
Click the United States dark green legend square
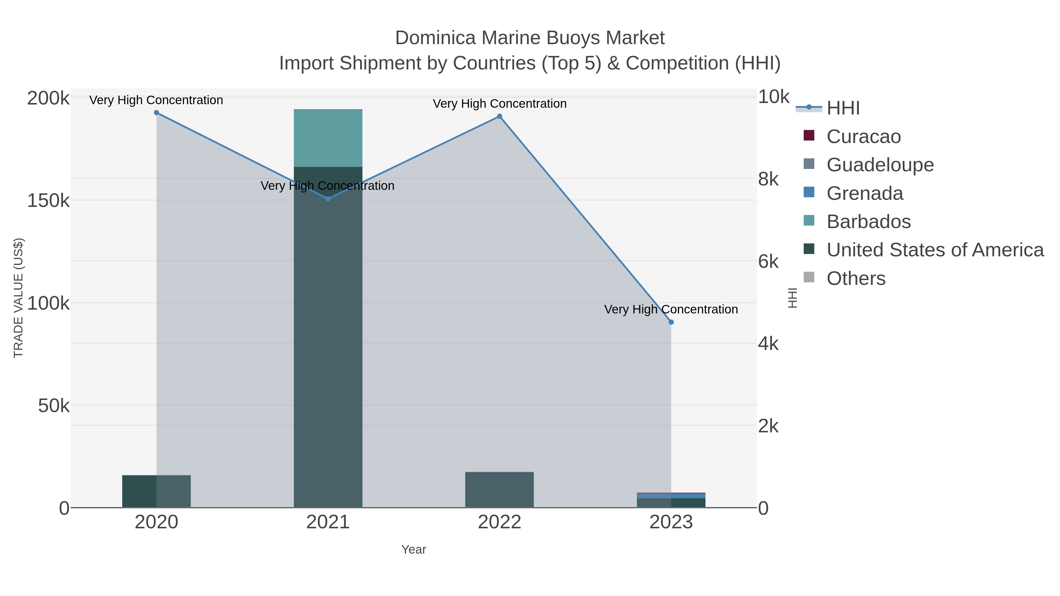[x=809, y=249]
